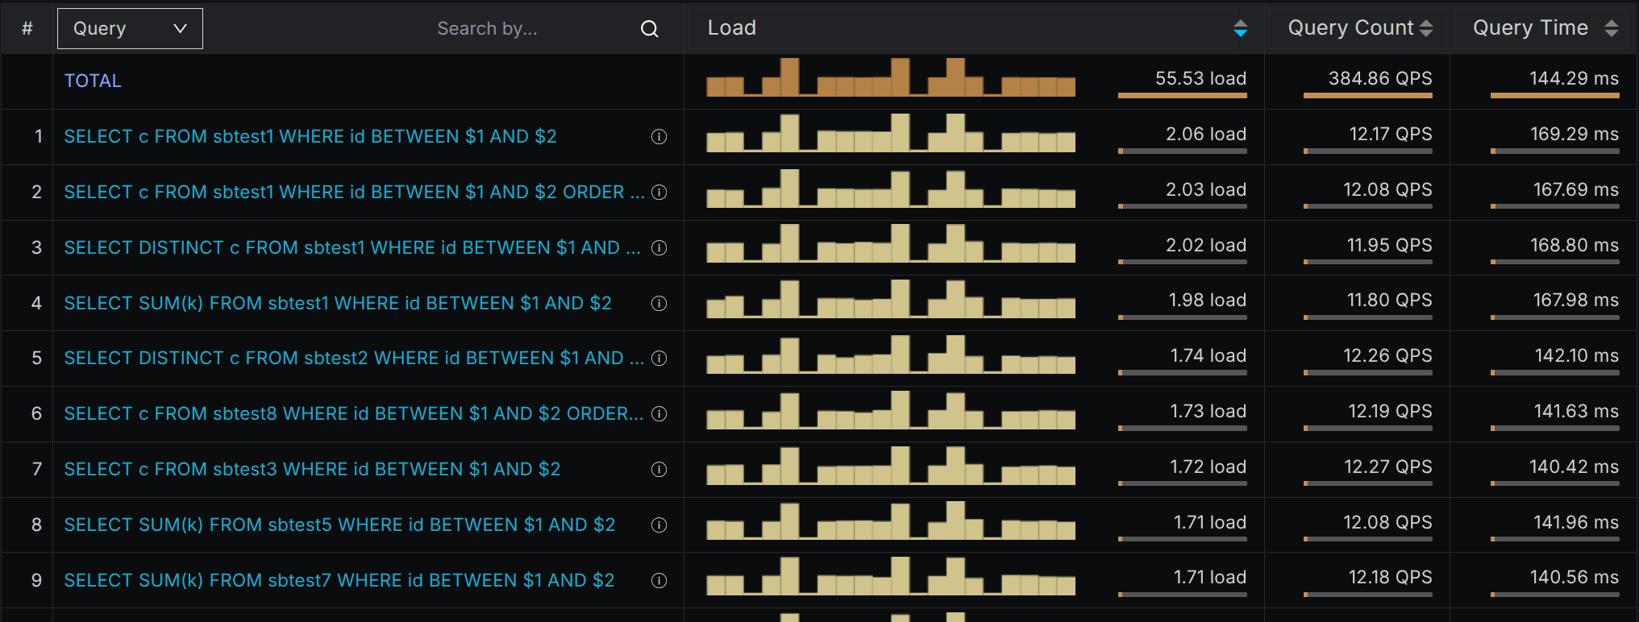Click info icon for sbtest8 query
Viewport: 1639px width, 622px height.
coord(659,414)
